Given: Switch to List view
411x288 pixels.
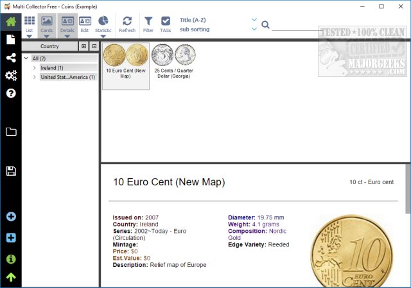Looking at the screenshot, I should [30, 24].
